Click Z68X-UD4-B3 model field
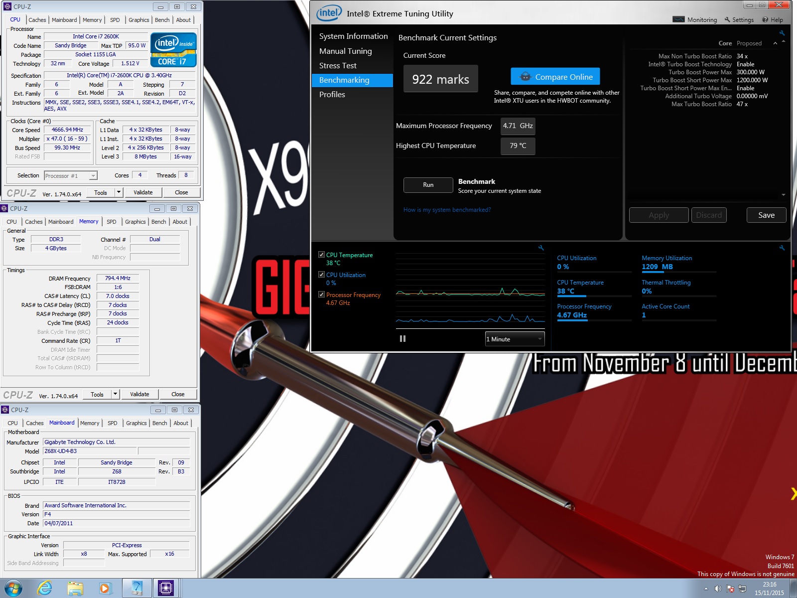Viewport: 797px width, 598px height. point(90,451)
